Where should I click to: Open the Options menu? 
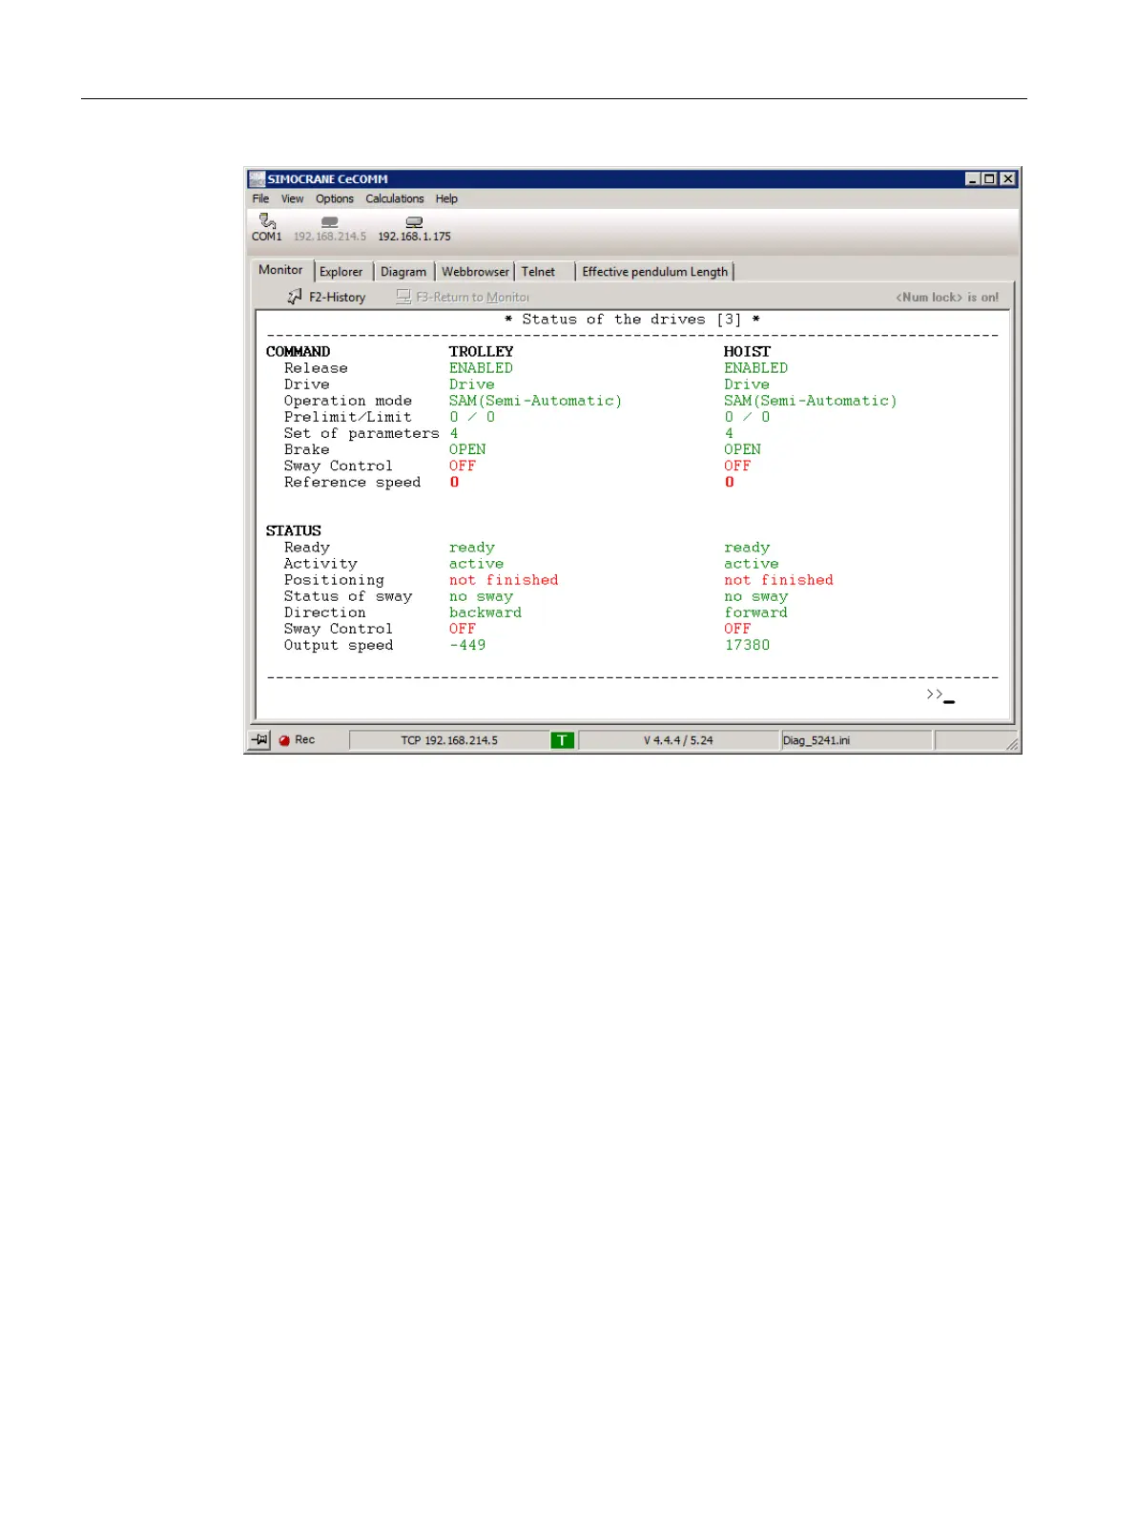pos(335,199)
